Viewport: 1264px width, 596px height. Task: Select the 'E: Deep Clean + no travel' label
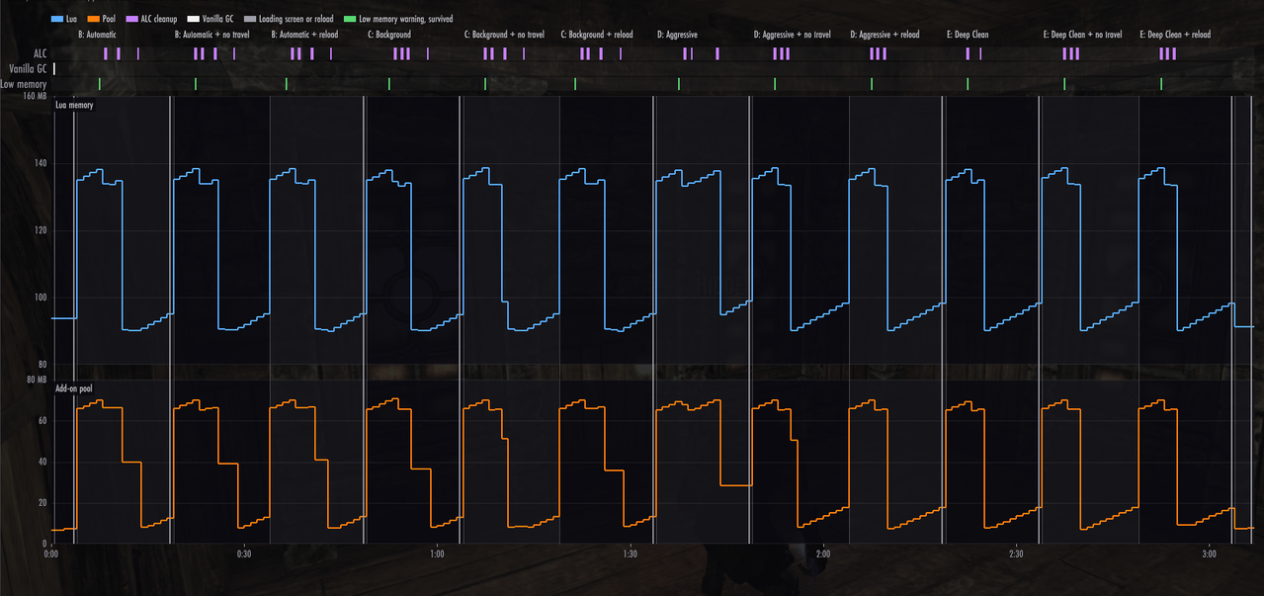1082,35
